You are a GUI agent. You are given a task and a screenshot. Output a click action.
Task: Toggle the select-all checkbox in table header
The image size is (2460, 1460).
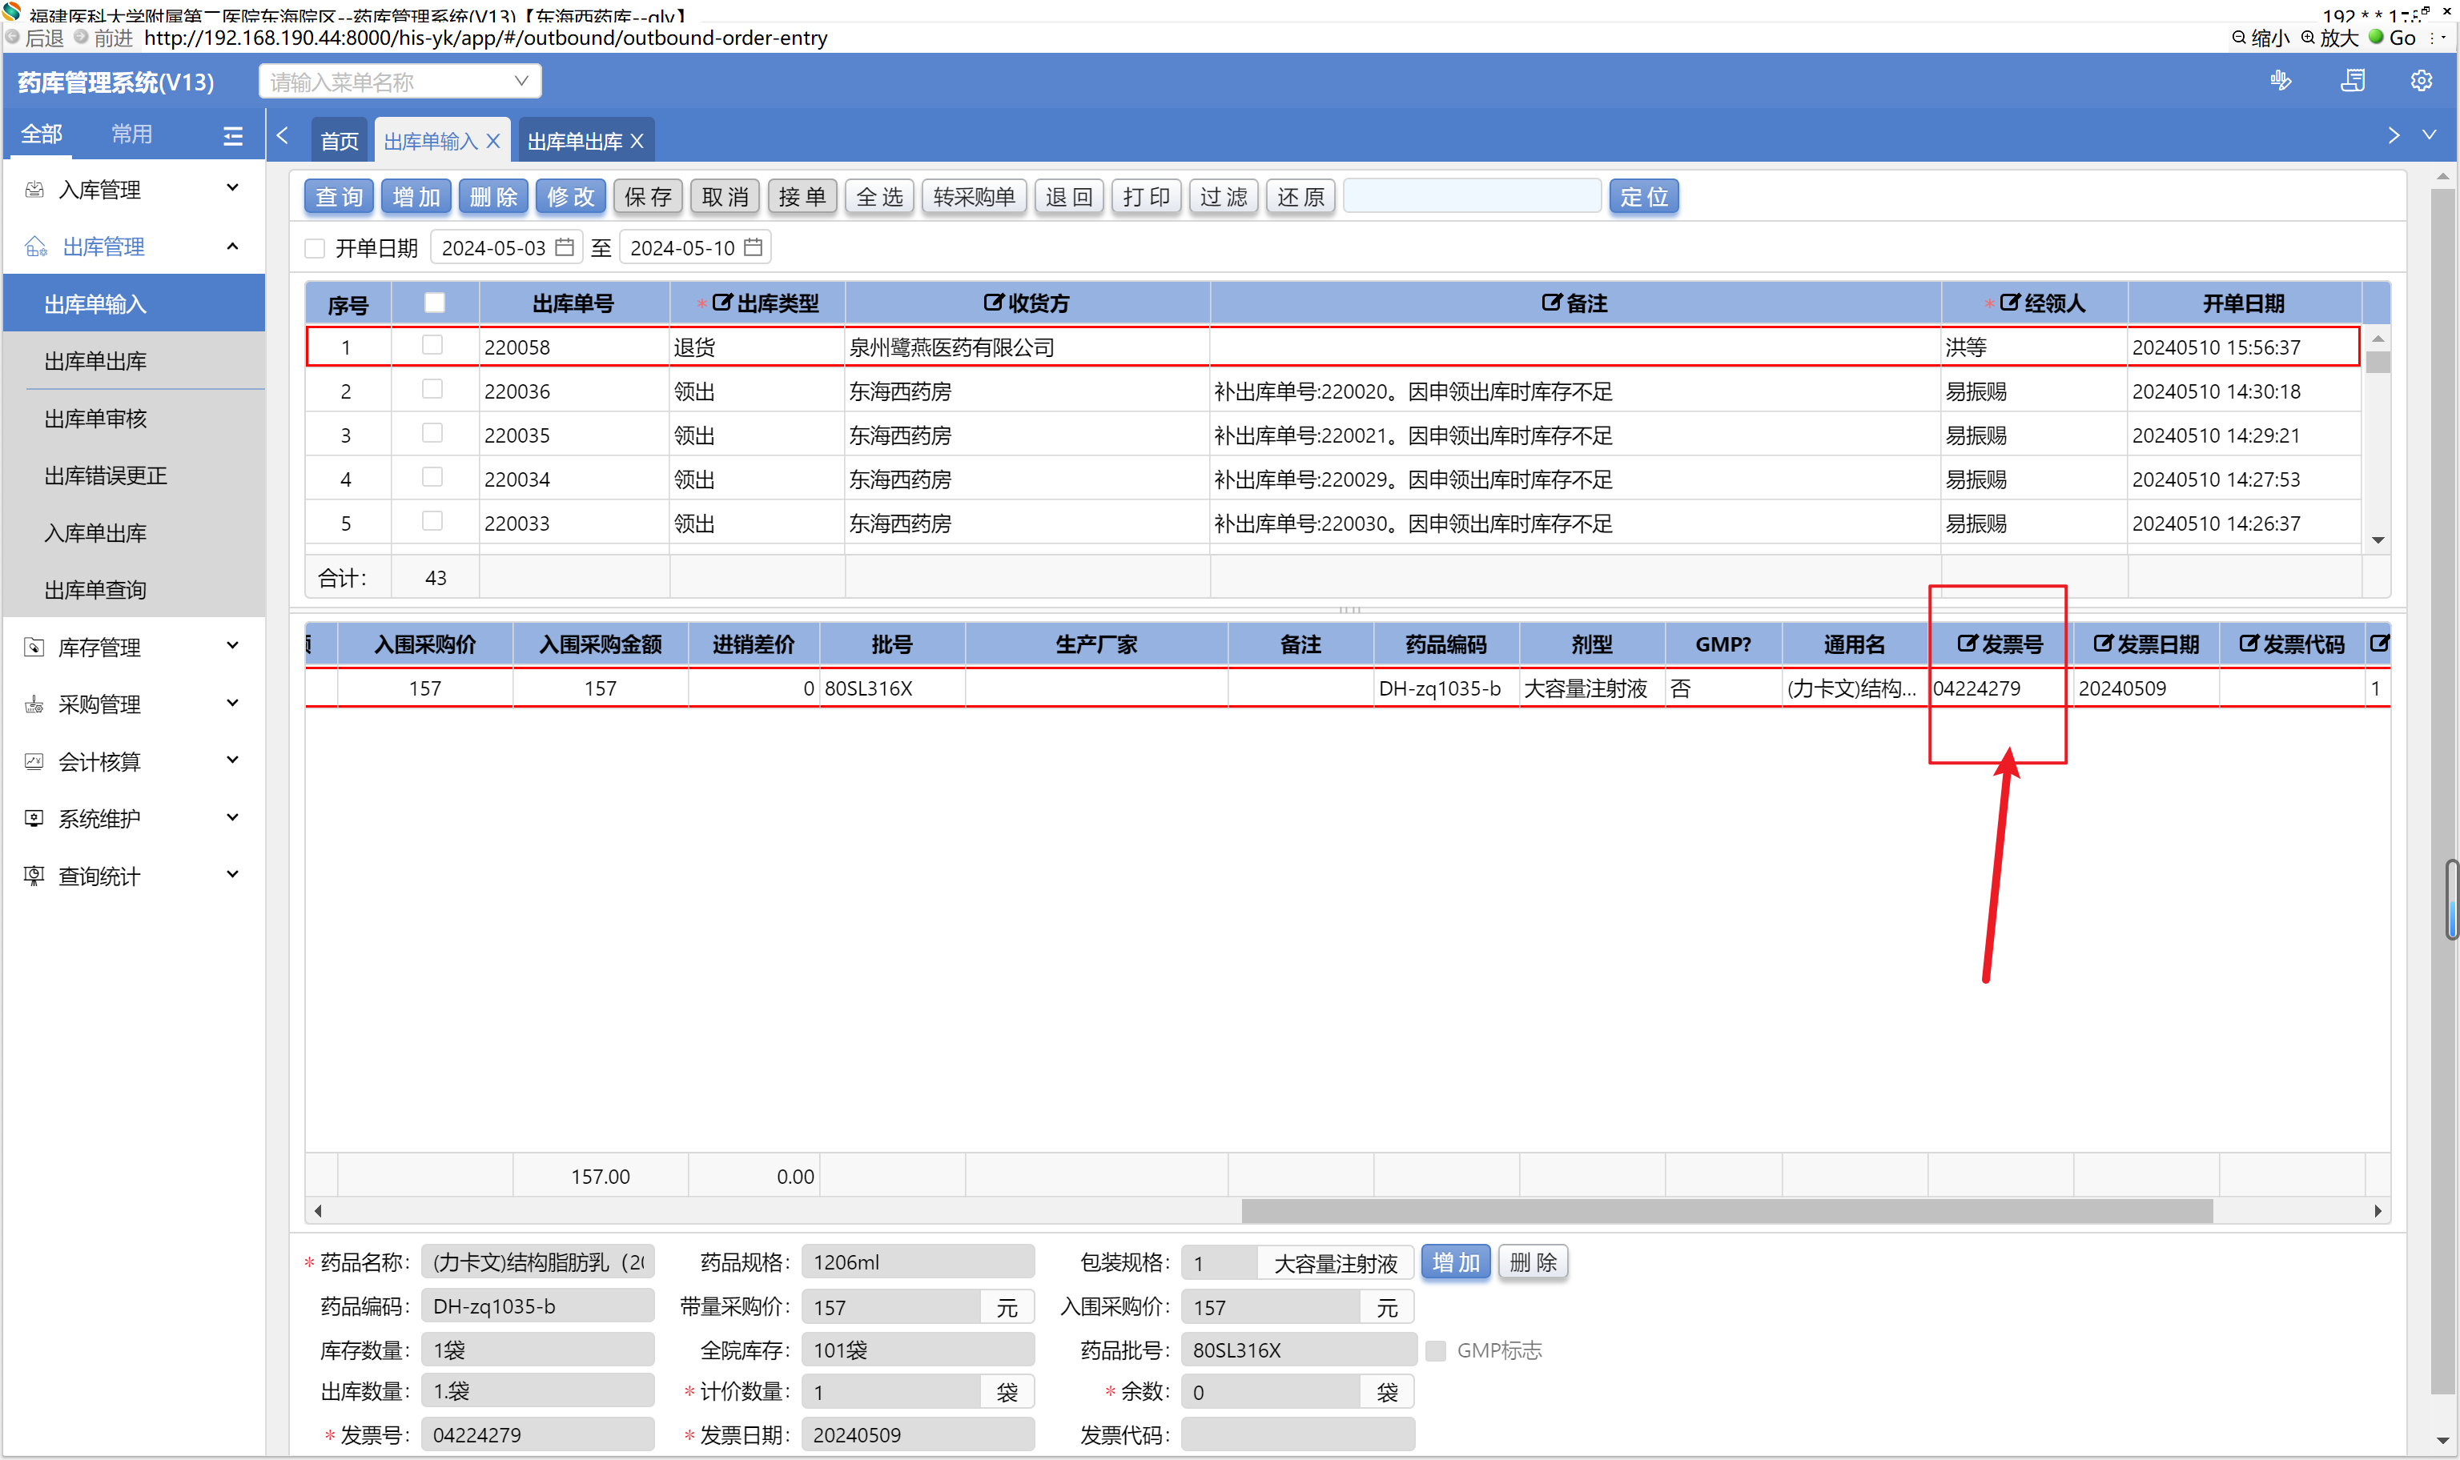[x=434, y=303]
